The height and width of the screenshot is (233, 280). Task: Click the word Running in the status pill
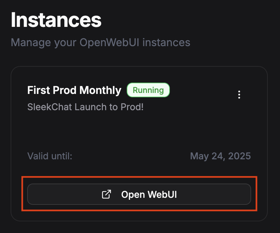coord(148,90)
